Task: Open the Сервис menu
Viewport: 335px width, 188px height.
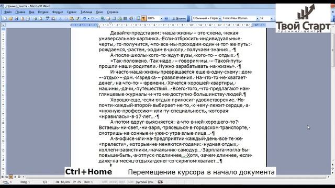Action: click(72, 12)
